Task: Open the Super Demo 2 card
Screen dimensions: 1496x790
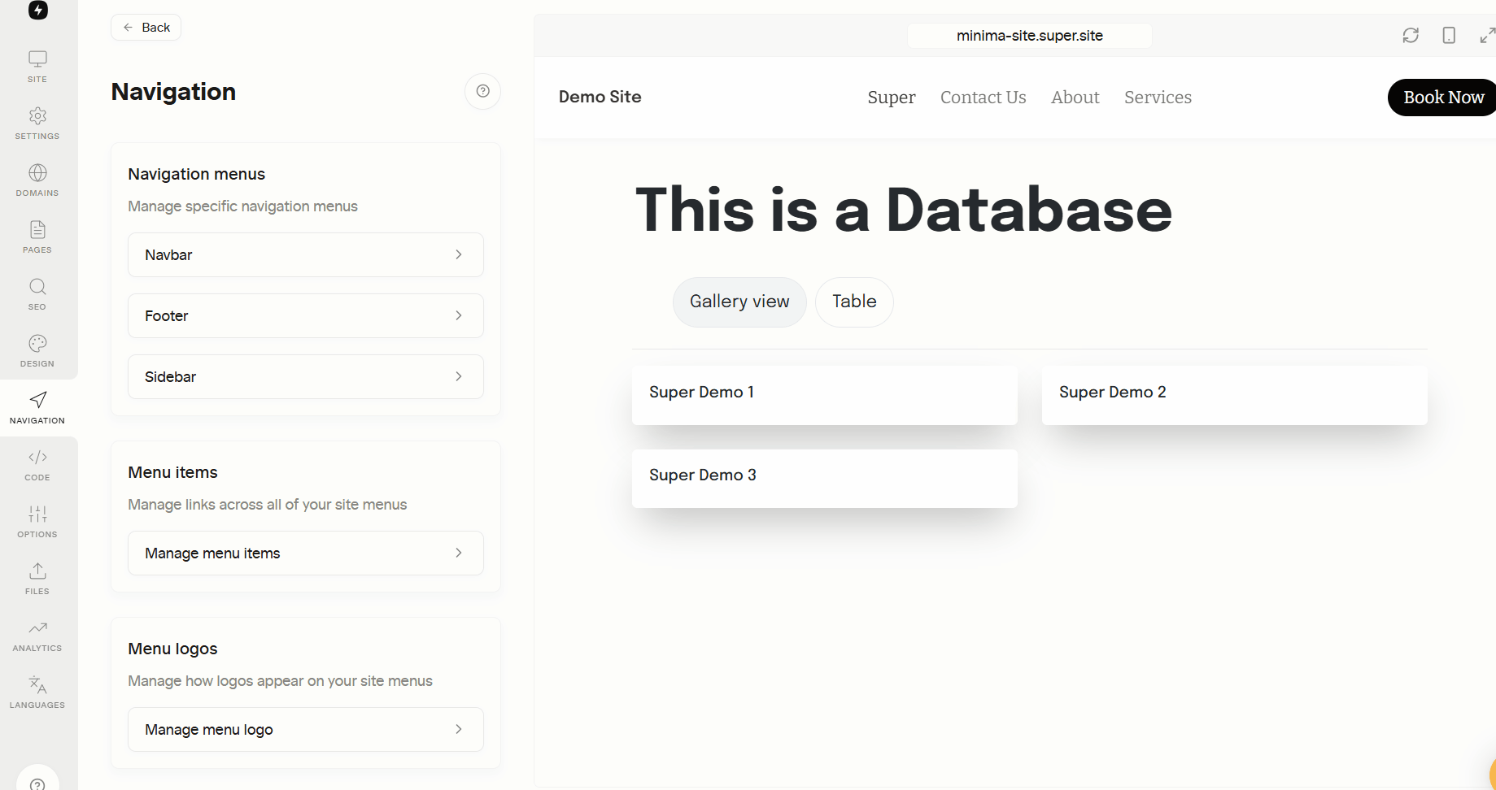Action: point(1235,394)
